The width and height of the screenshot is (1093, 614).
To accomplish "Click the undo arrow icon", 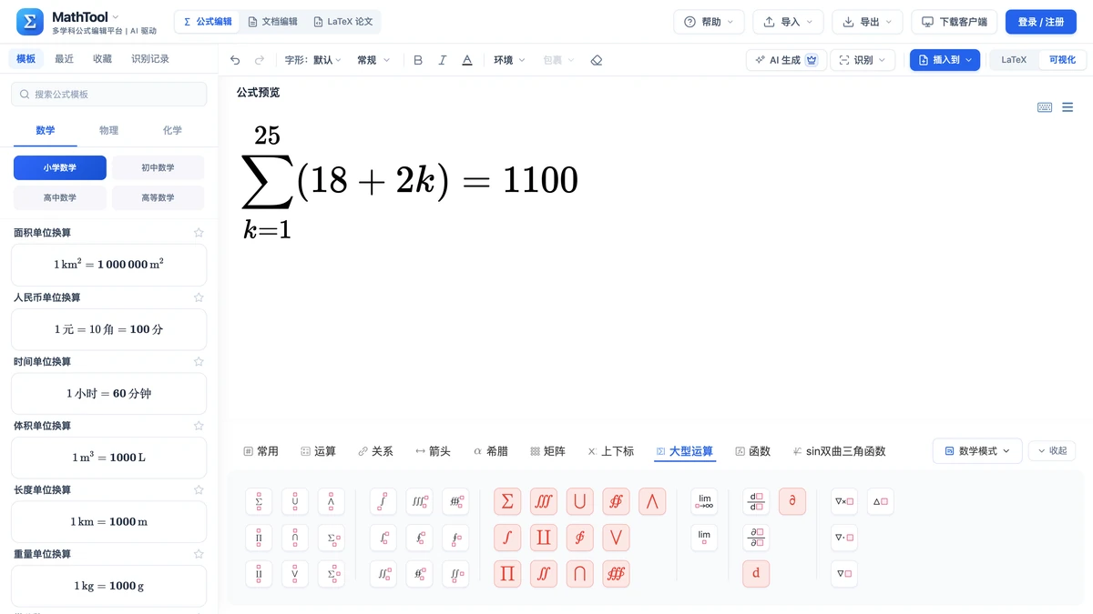I will [235, 60].
